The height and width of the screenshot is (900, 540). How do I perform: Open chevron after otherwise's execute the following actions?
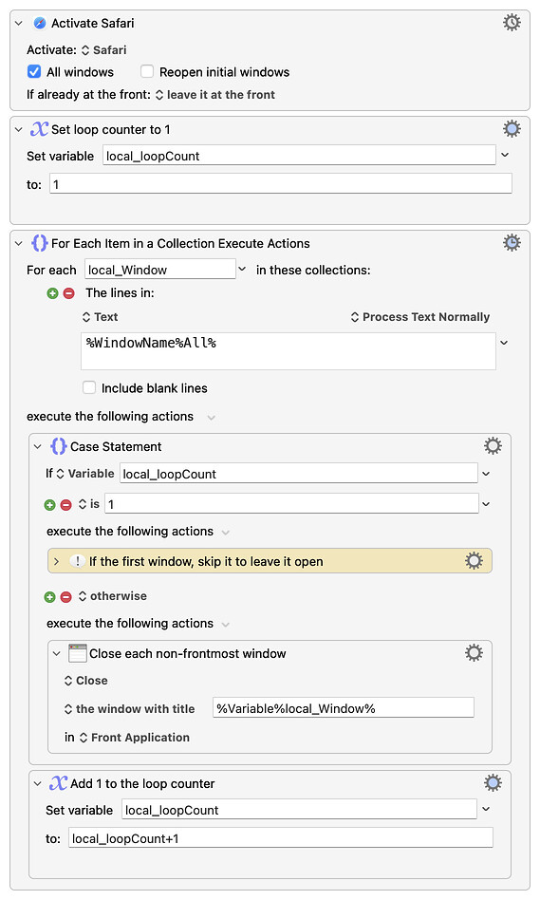coord(226,624)
